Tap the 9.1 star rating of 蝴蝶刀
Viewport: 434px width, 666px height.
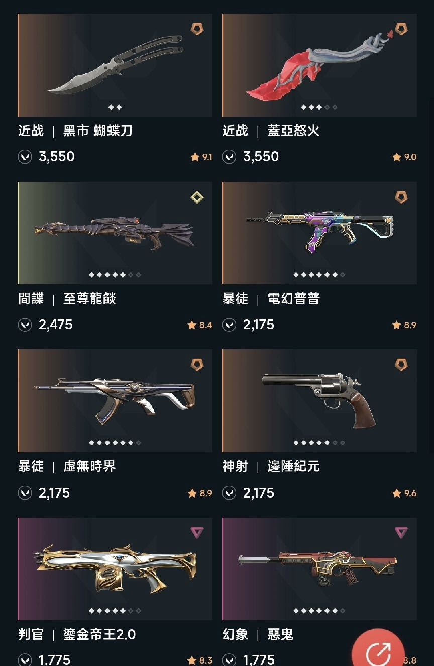pyautogui.click(x=201, y=157)
